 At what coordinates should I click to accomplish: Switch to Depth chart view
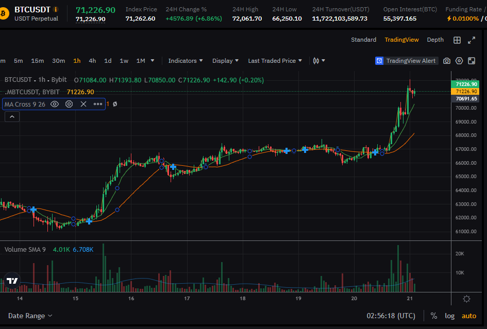click(x=435, y=40)
